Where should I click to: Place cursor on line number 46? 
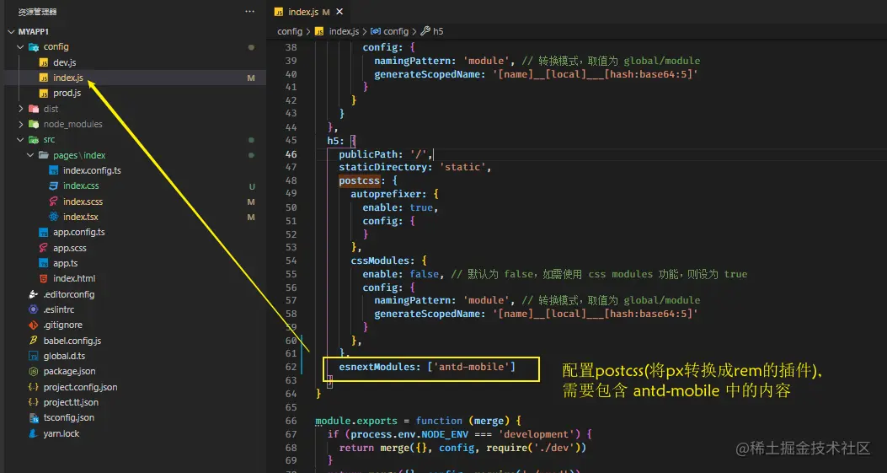291,154
